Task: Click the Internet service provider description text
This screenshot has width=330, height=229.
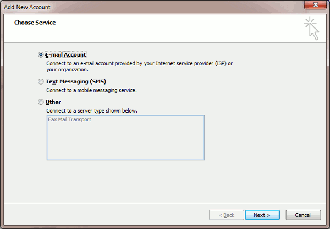Action: click(x=139, y=63)
